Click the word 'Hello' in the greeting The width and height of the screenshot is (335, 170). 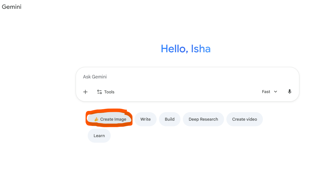[174, 49]
